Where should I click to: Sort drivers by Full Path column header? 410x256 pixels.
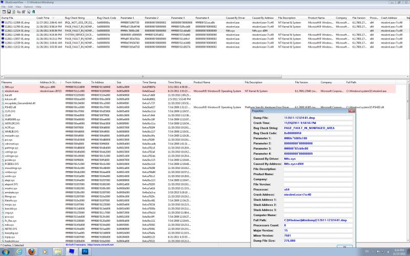tap(370, 82)
